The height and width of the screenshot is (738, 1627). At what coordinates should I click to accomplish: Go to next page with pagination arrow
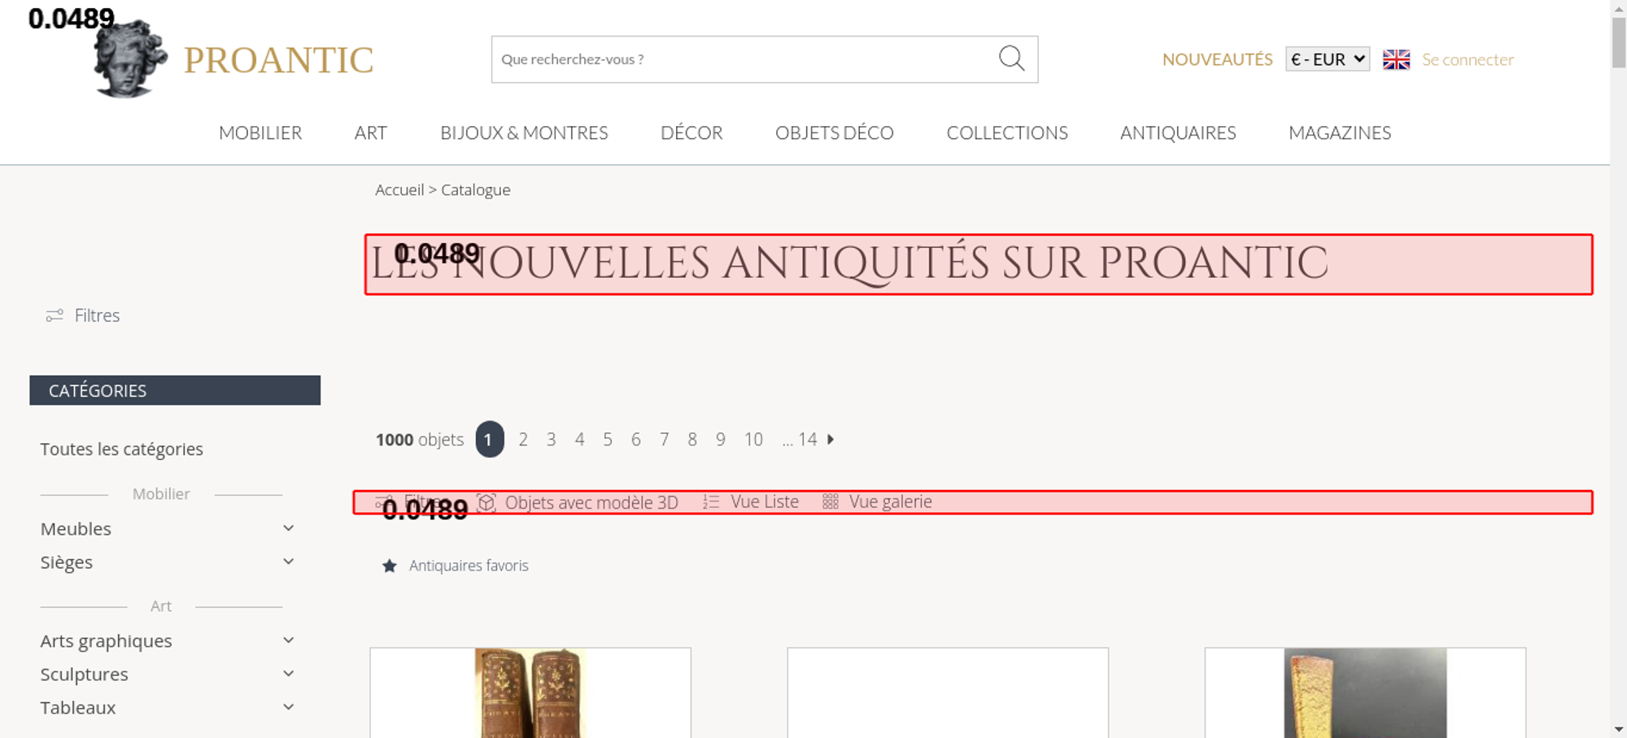[831, 440]
